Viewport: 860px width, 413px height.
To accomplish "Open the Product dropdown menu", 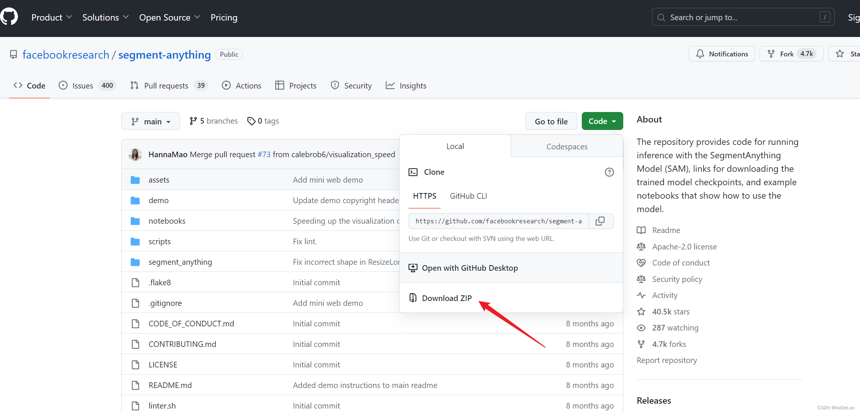I will tap(52, 18).
